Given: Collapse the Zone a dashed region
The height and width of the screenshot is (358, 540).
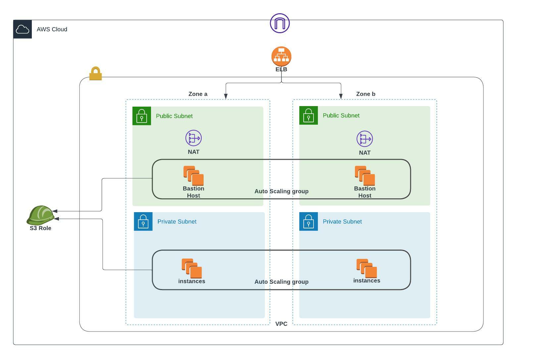Looking at the screenshot, I should pos(198,94).
